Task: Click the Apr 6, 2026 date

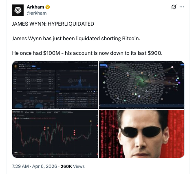Action: (44, 166)
